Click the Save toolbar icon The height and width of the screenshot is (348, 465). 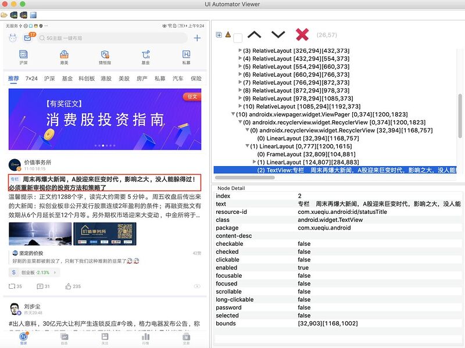33,15
